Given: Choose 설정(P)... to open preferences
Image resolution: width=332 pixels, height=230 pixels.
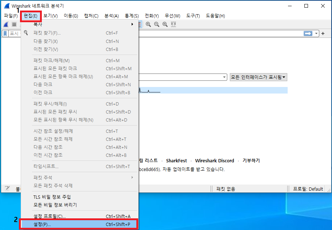Looking at the screenshot, I should pyautogui.click(x=79, y=224).
